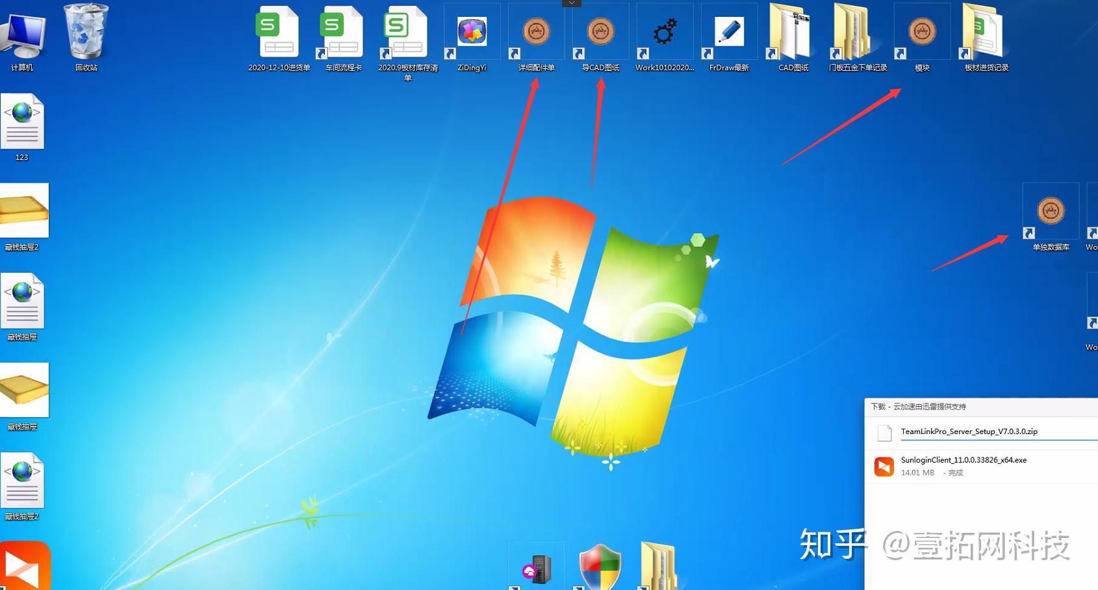The image size is (1098, 590).
Task: Select the first 藏钱抽屉2 image thumbnail
Action: (23, 217)
